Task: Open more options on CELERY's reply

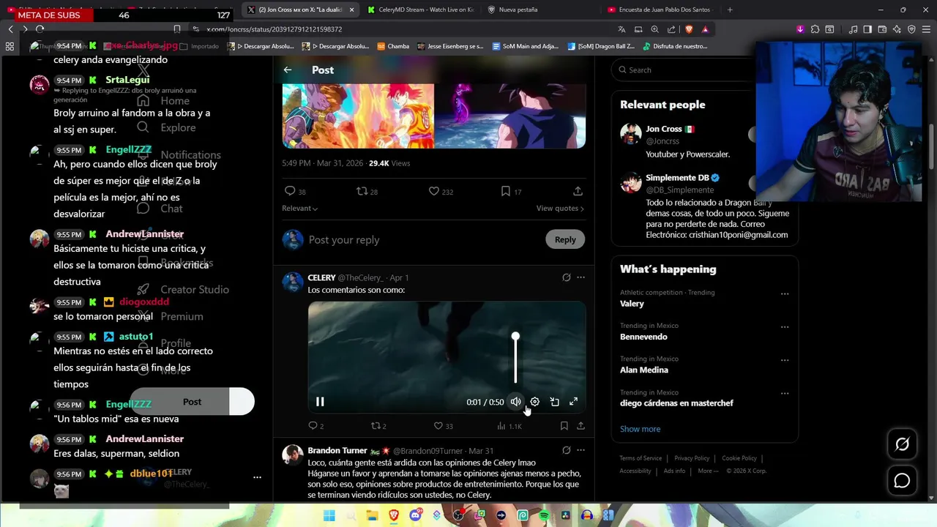Action: pos(581,277)
